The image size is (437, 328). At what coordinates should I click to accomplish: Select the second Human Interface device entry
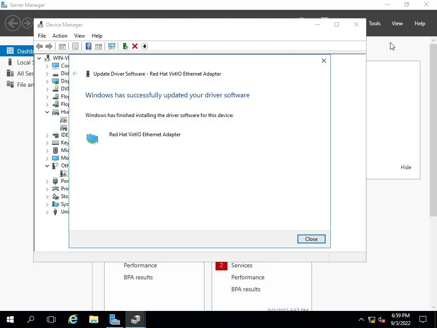[x=64, y=127]
